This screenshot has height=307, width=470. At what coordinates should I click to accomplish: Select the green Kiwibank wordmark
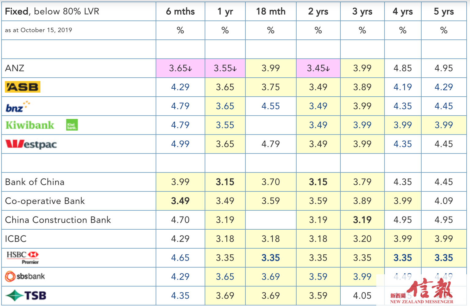point(30,125)
